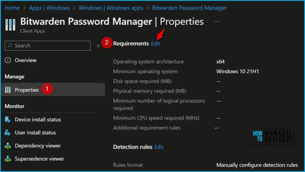Viewport: 305px width, 172px height.
Task: Click the Minimum CPU speed required (MHz) label
Action: coord(156,118)
